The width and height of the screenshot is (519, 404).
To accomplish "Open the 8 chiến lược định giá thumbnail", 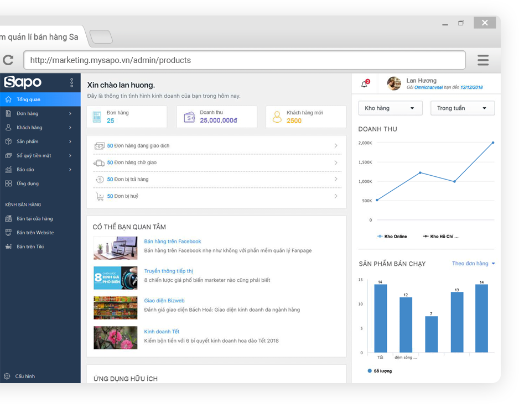I will click(116, 278).
